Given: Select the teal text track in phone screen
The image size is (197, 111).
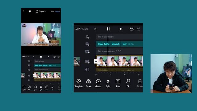Looking at the screenshot, I should coord(47,65).
